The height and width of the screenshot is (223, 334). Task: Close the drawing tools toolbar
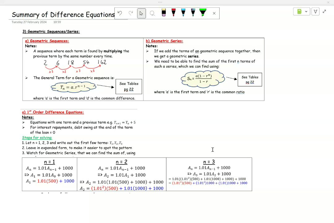214,13
